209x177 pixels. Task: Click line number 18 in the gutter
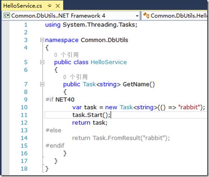[x=24, y=169]
